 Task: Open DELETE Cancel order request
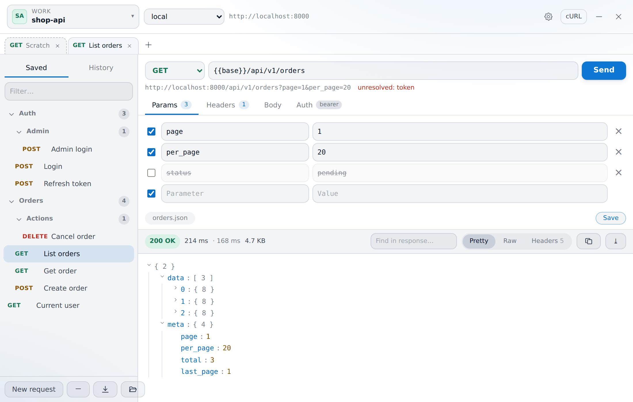tap(69, 237)
